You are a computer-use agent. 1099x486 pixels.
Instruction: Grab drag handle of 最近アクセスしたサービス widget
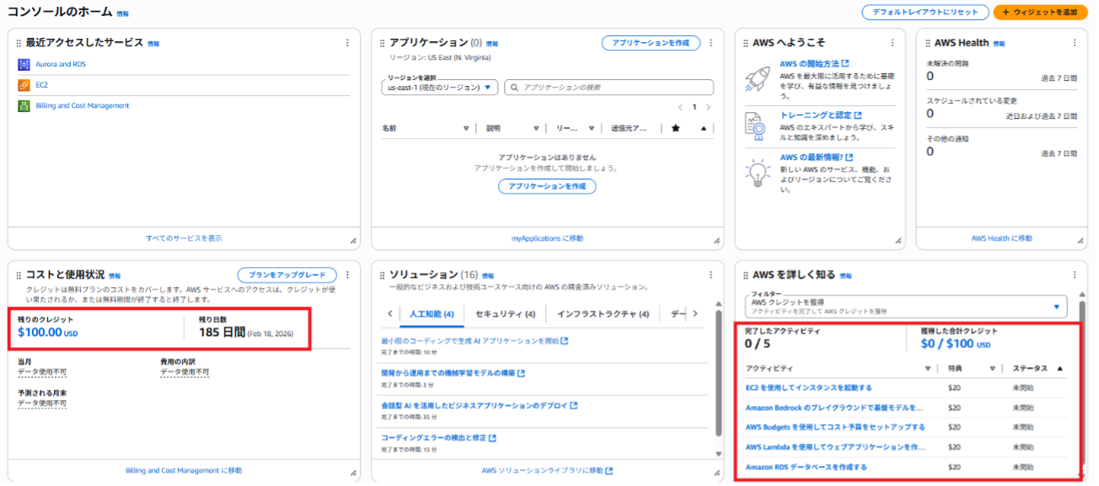pyautogui.click(x=19, y=43)
